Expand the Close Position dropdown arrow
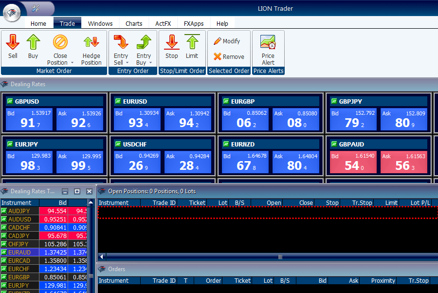The height and width of the screenshot is (293, 438). [73, 63]
